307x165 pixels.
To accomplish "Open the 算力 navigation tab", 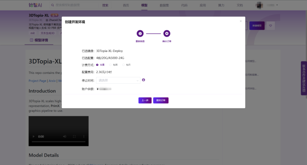I will [x=221, y=5].
